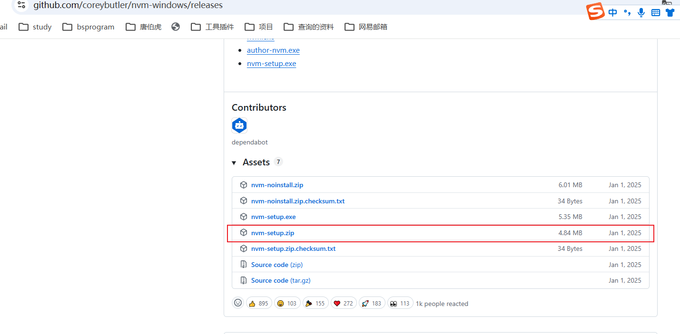Click the 1k people reacted text
Screen dimensions: 680x334
(x=442, y=304)
